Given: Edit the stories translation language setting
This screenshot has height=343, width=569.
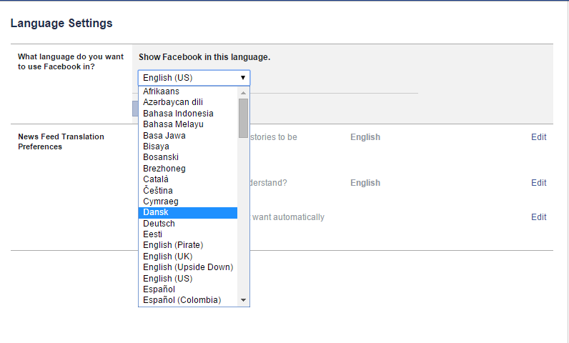Looking at the screenshot, I should pos(538,137).
